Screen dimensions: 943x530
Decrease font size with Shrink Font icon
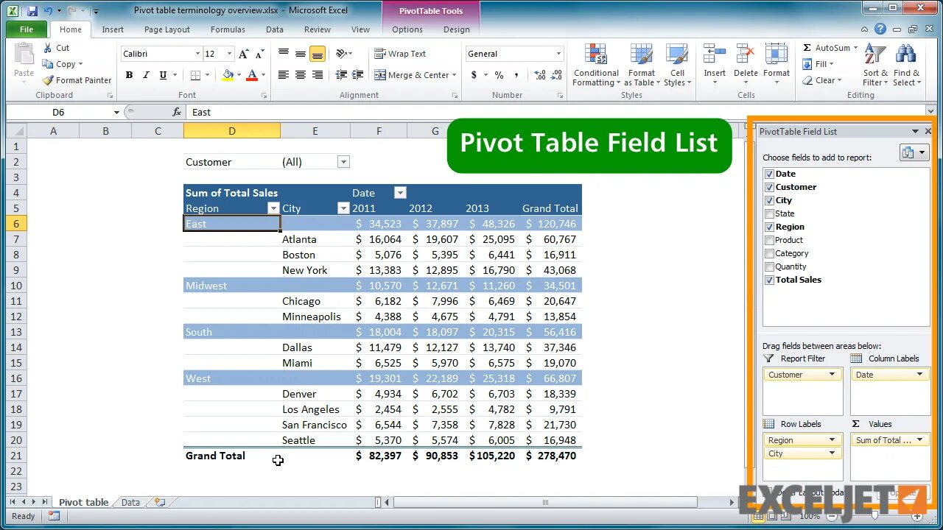(259, 54)
